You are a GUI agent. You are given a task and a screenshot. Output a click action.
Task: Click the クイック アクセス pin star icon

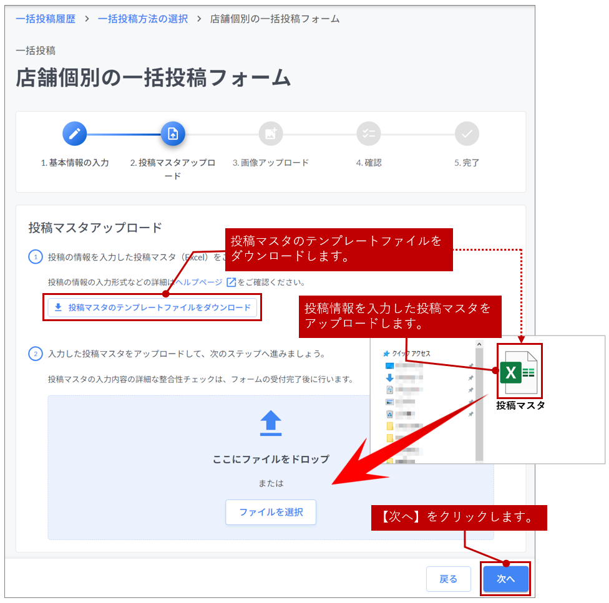387,354
